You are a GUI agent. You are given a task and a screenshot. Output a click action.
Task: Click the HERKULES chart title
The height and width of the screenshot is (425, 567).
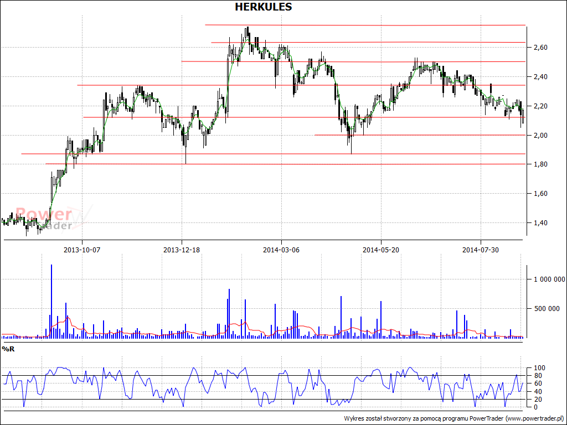pos(263,7)
